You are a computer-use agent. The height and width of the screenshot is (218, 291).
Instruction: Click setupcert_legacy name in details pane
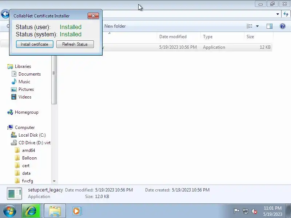click(45, 190)
